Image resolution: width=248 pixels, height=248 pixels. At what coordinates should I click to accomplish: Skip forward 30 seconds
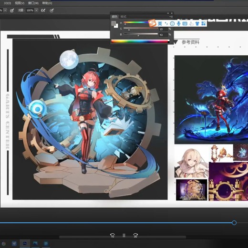(135, 235)
